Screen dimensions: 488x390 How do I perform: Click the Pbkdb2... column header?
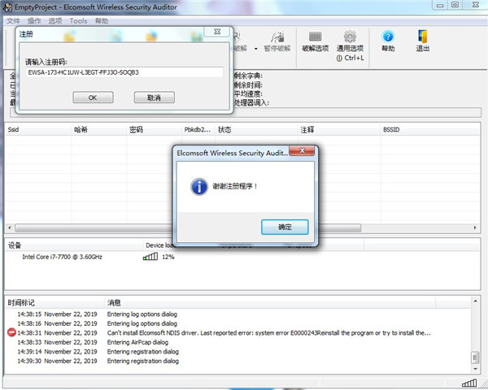click(x=198, y=129)
